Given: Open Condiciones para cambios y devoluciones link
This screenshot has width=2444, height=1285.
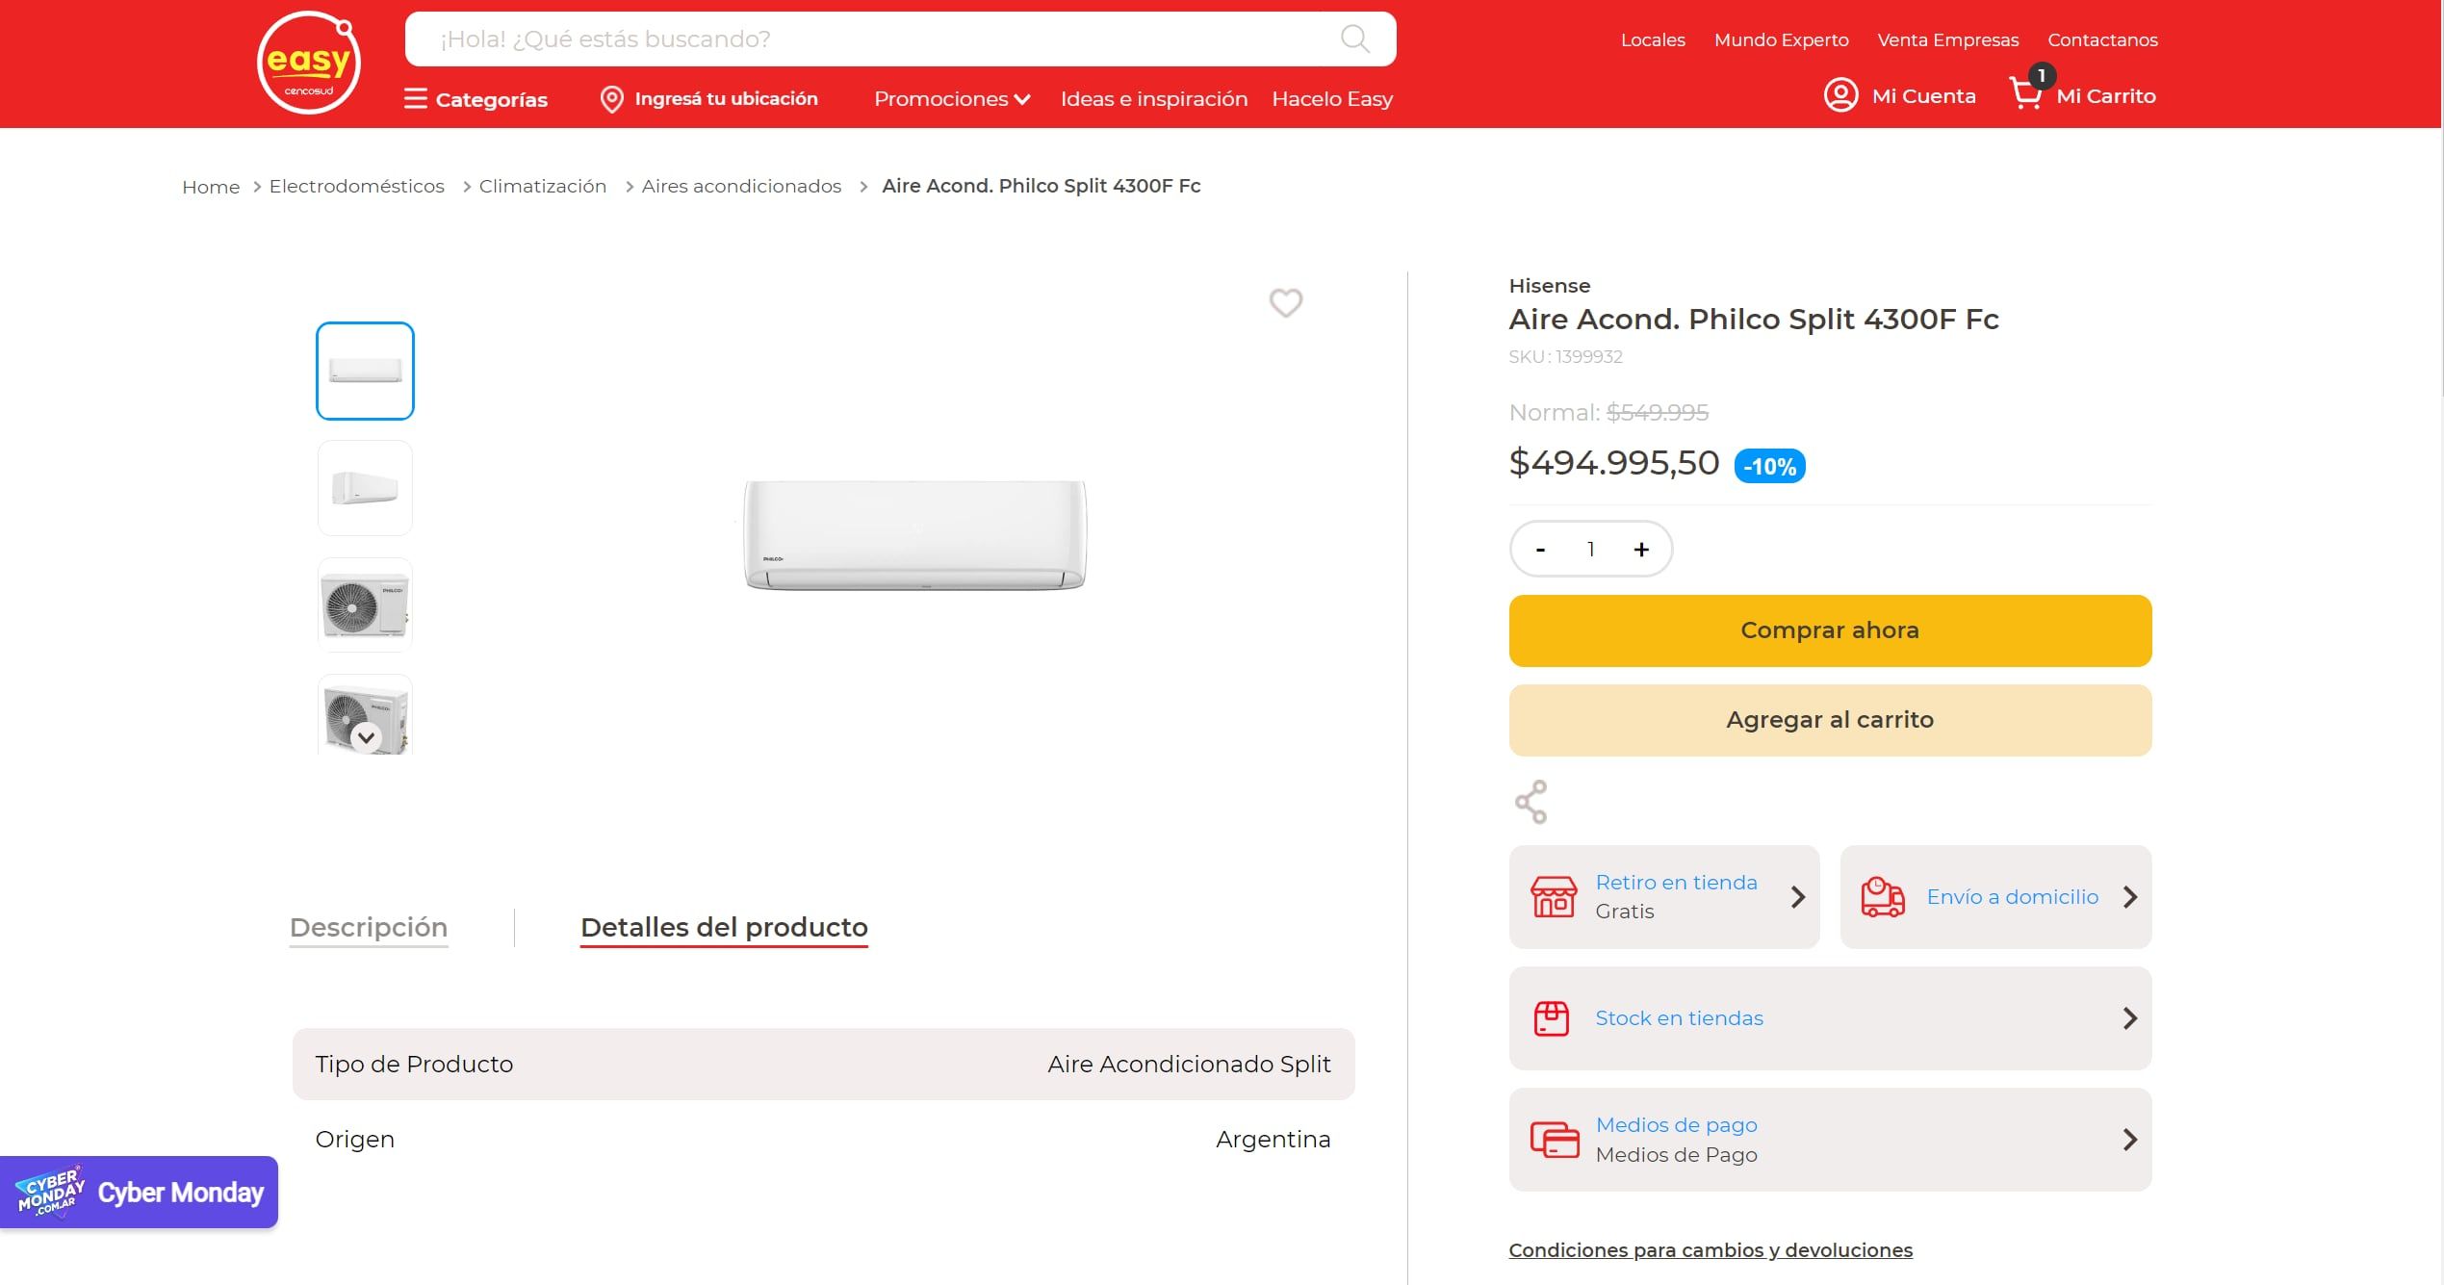Looking at the screenshot, I should coord(1710,1249).
